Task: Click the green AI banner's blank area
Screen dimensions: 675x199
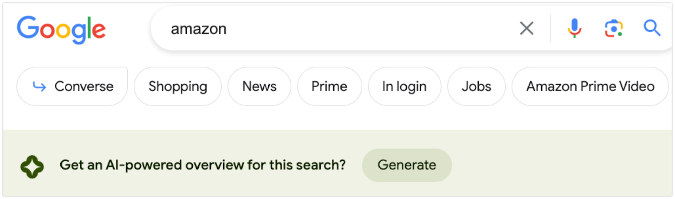Action: (x=561, y=164)
